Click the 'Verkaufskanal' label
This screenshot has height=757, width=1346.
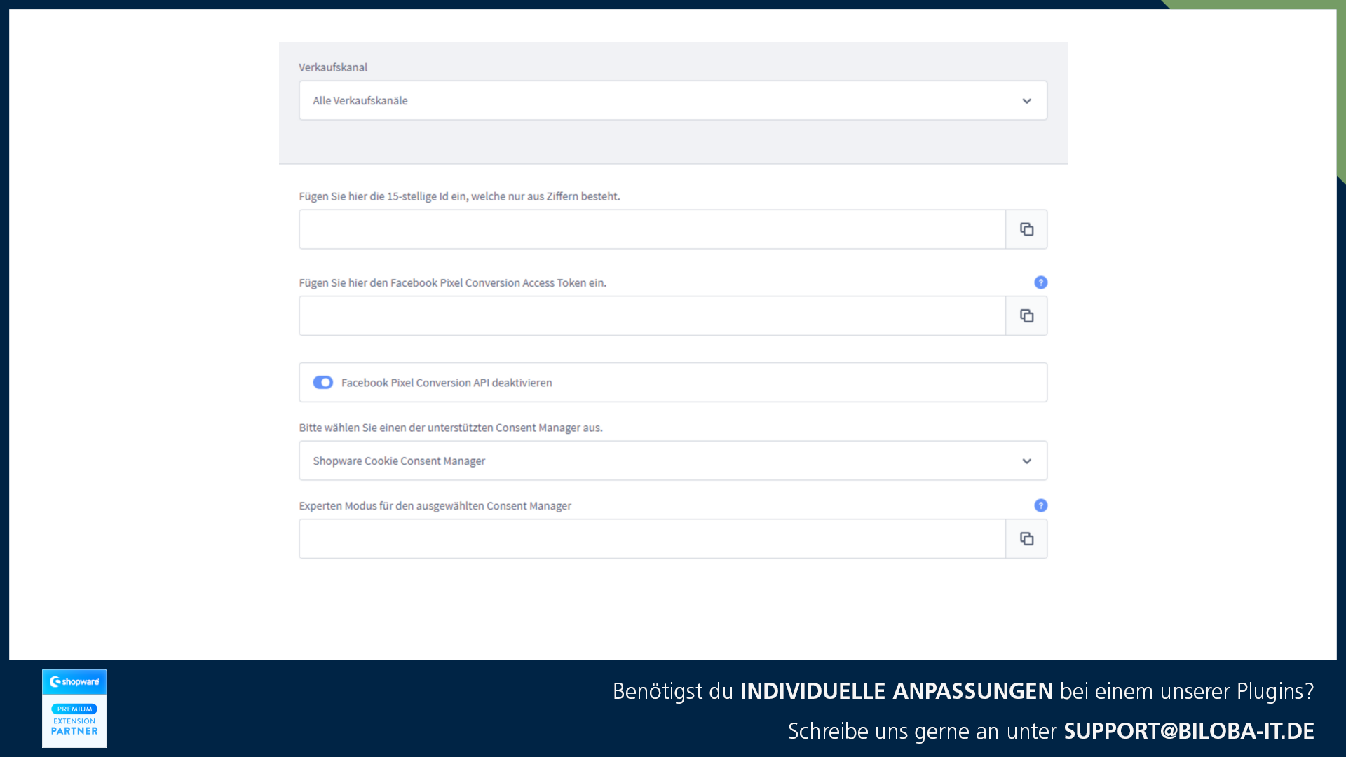tap(333, 67)
